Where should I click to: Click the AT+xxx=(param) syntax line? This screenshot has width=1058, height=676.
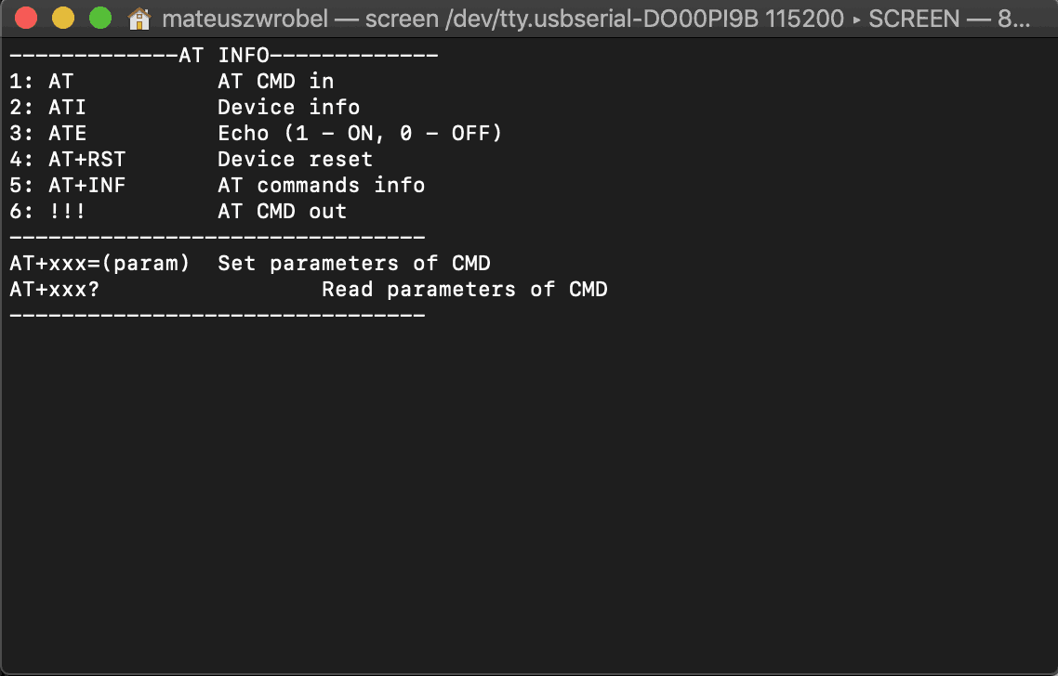point(99,264)
